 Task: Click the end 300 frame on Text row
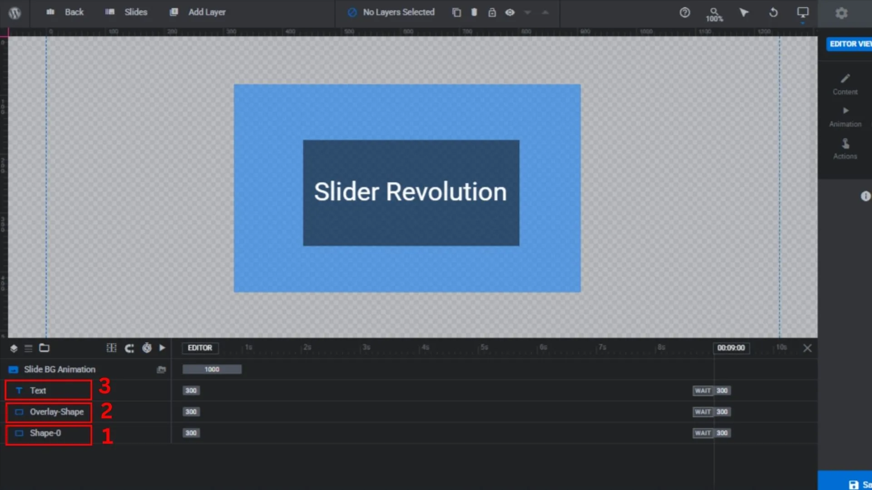(722, 390)
